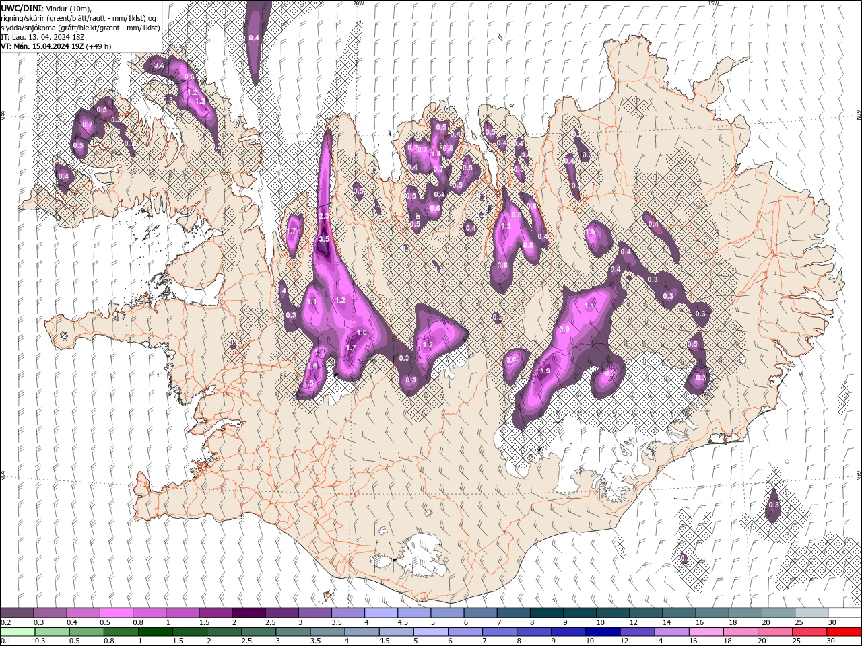Image resolution: width=862 pixels, height=646 pixels.
Task: Pick light lavender upper swatch between 4 and 4.5
Action: coord(380,613)
